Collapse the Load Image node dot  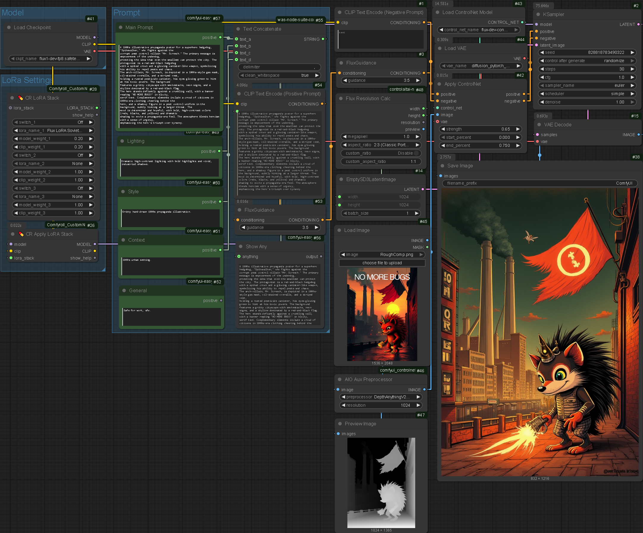[339, 230]
